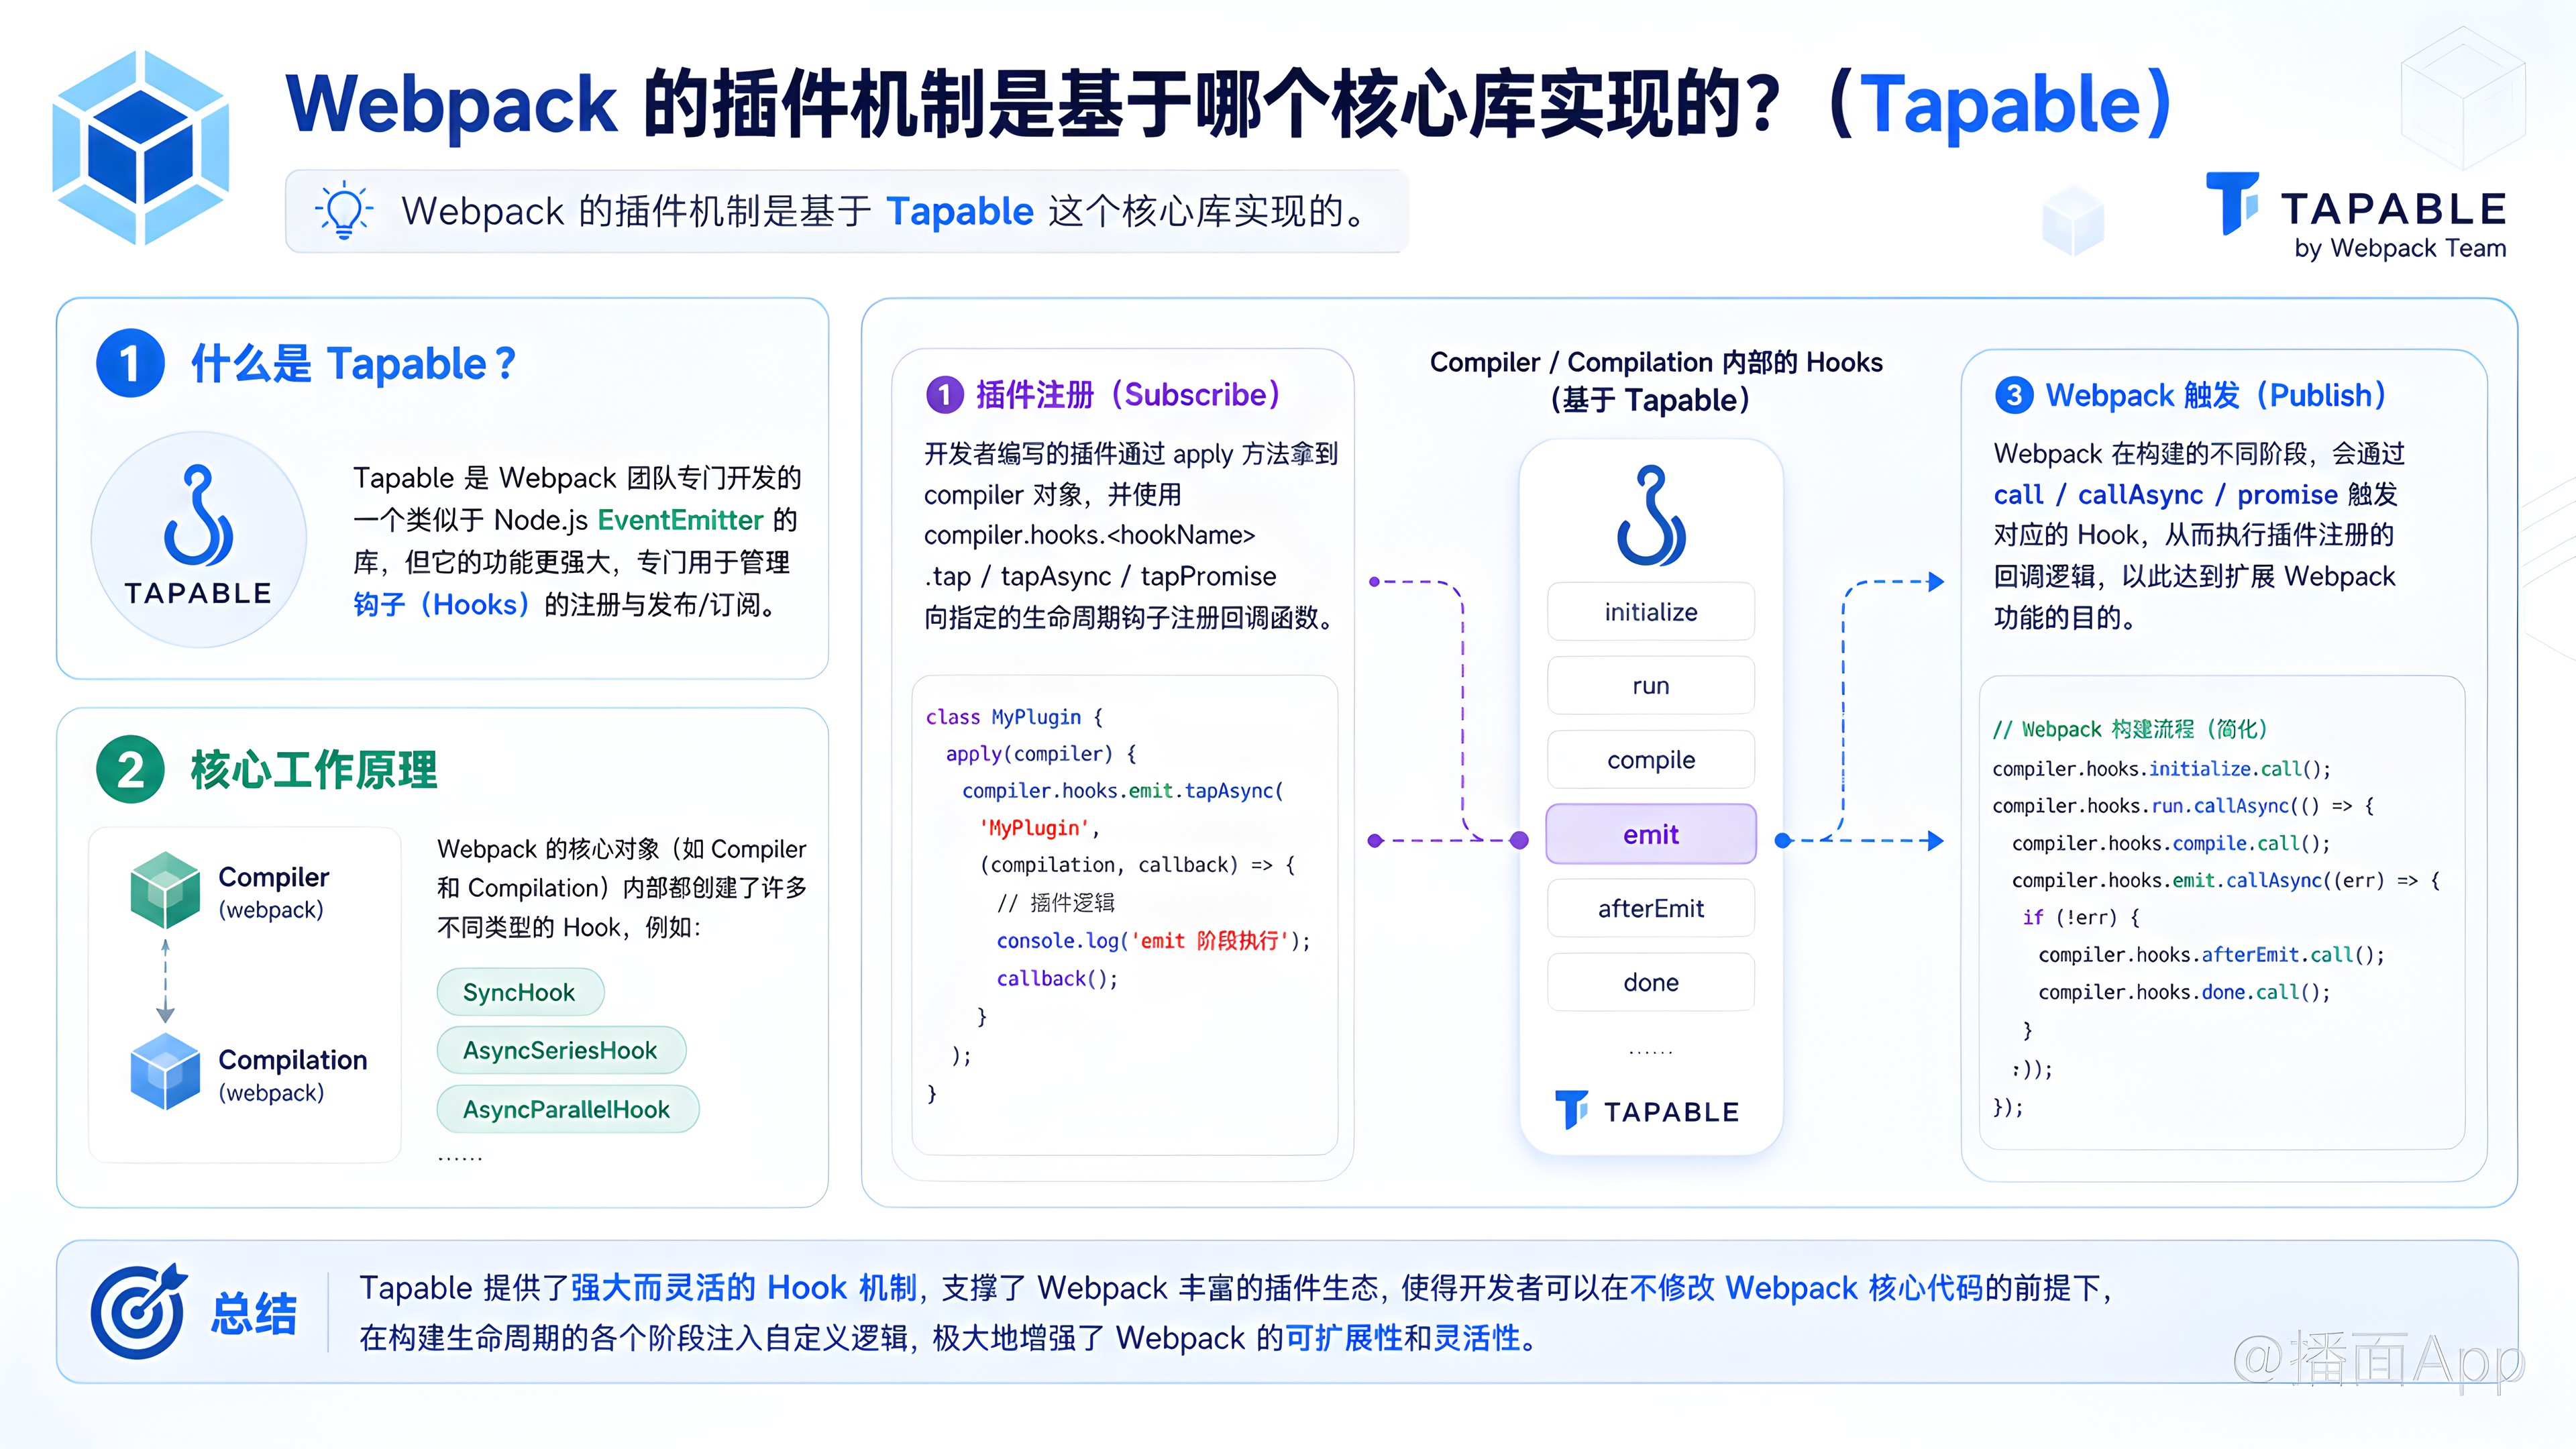
Task: Click the blue '不修改 Webpack 核心代码' phrase
Action: click(1807, 1288)
